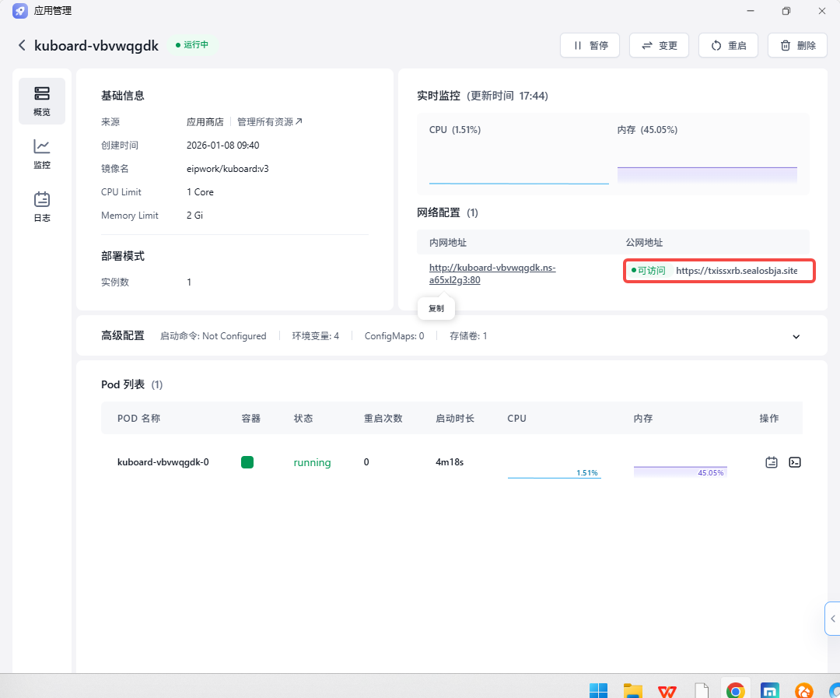Go back using the arrow beside kuboard-vbvwqgdk
This screenshot has height=698, width=840.
22,46
